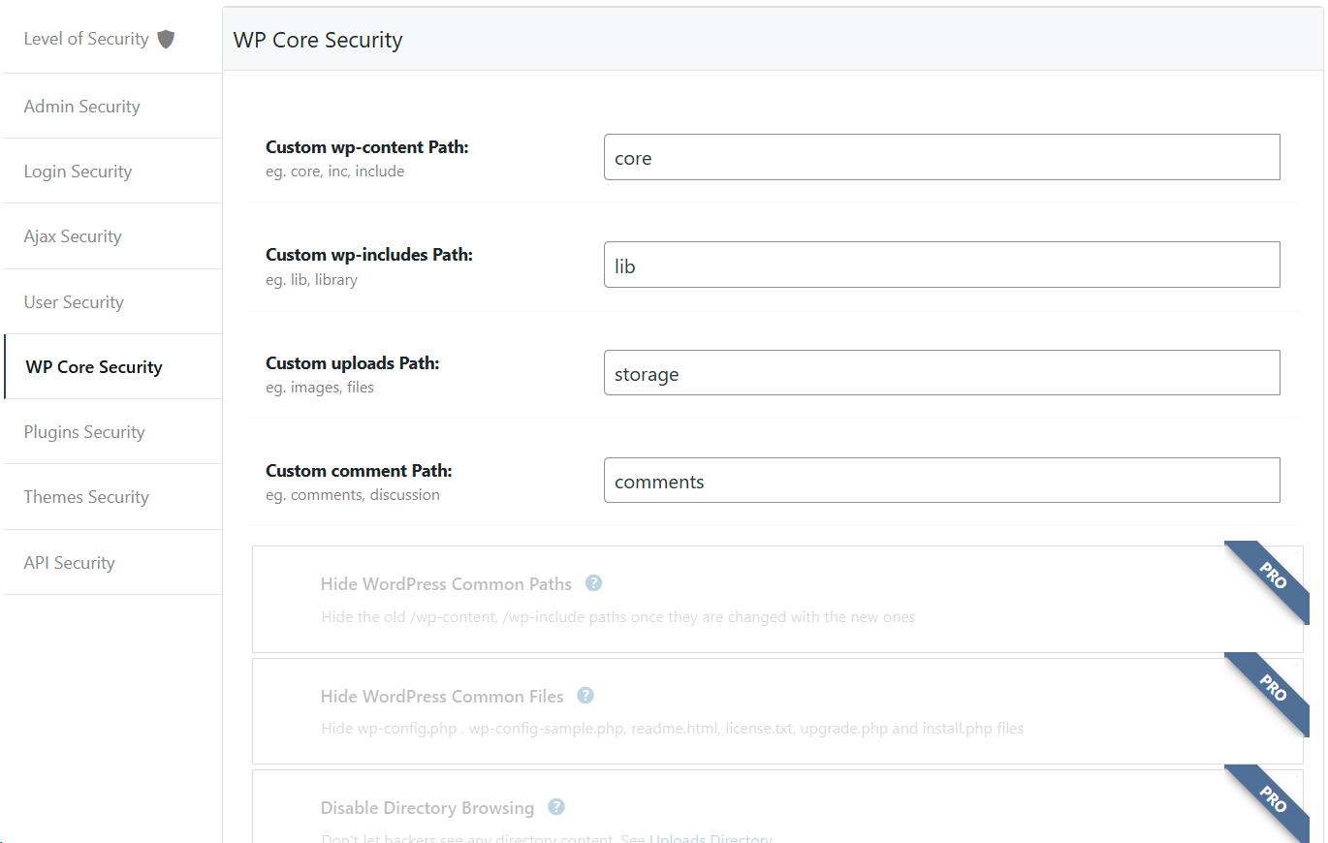This screenshot has height=843, width=1328.
Task: Click the shield icon beside Level of Security
Action: (x=166, y=39)
